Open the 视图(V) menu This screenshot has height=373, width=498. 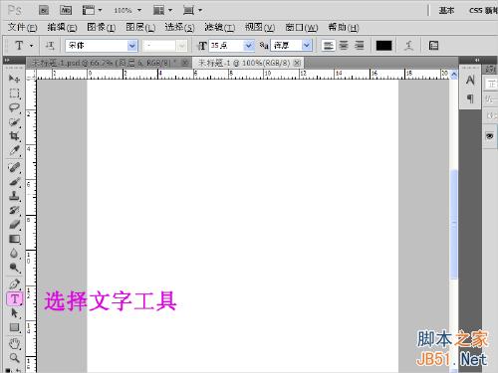click(260, 27)
